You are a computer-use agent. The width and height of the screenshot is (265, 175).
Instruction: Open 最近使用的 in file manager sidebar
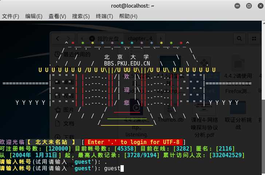click(73, 55)
